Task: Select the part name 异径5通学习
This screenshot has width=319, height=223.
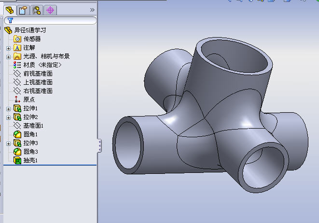Action: pyautogui.click(x=30, y=30)
